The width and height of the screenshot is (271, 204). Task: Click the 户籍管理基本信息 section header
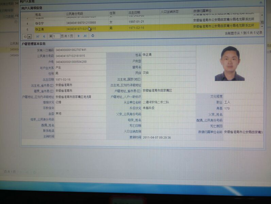pyautogui.click(x=34, y=44)
